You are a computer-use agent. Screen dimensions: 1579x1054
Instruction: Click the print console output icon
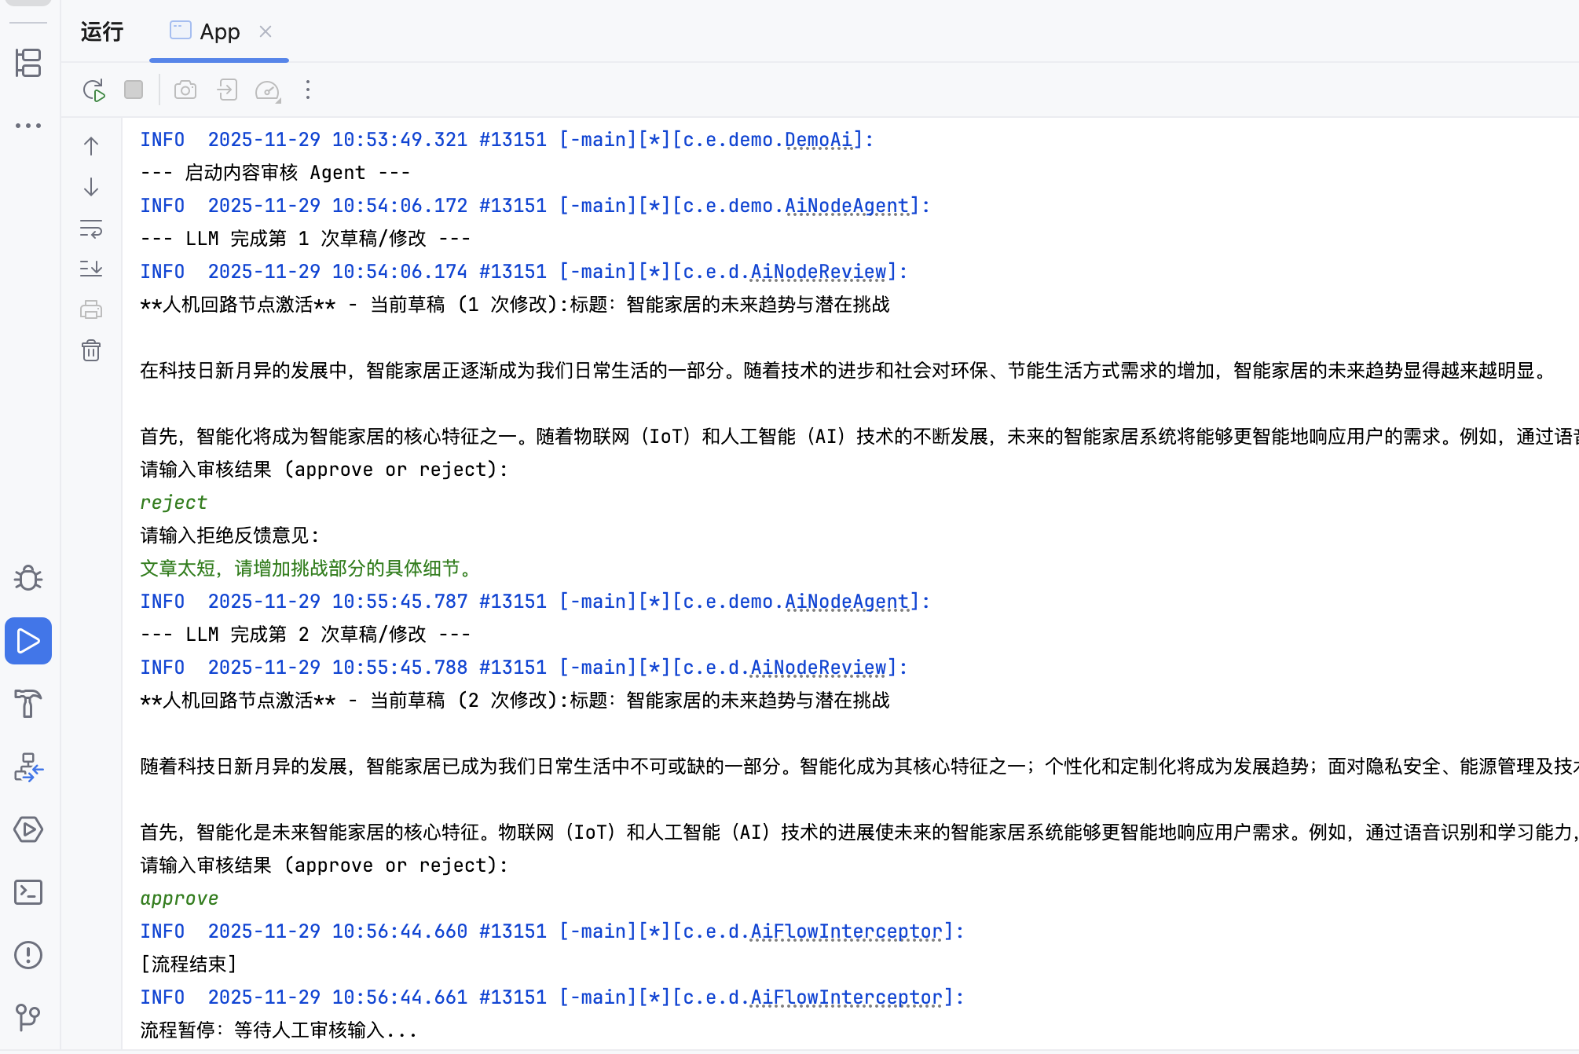(x=91, y=309)
